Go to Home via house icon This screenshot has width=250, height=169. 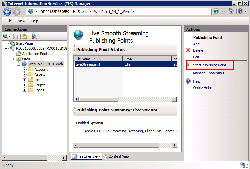(x=231, y=11)
